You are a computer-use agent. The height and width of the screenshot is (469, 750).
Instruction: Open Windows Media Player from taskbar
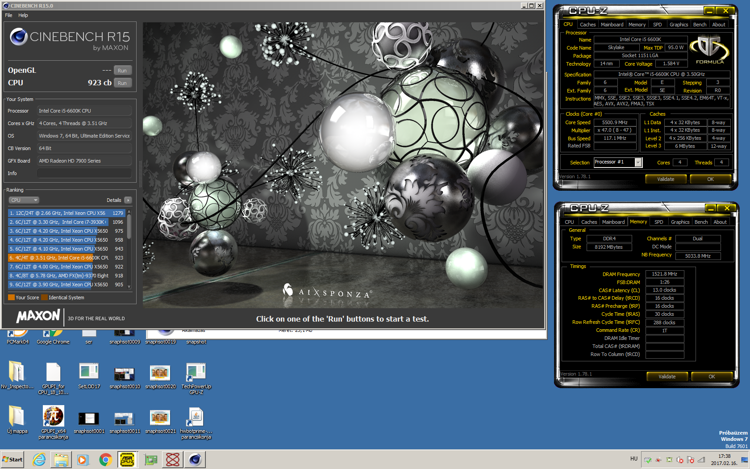click(83, 460)
